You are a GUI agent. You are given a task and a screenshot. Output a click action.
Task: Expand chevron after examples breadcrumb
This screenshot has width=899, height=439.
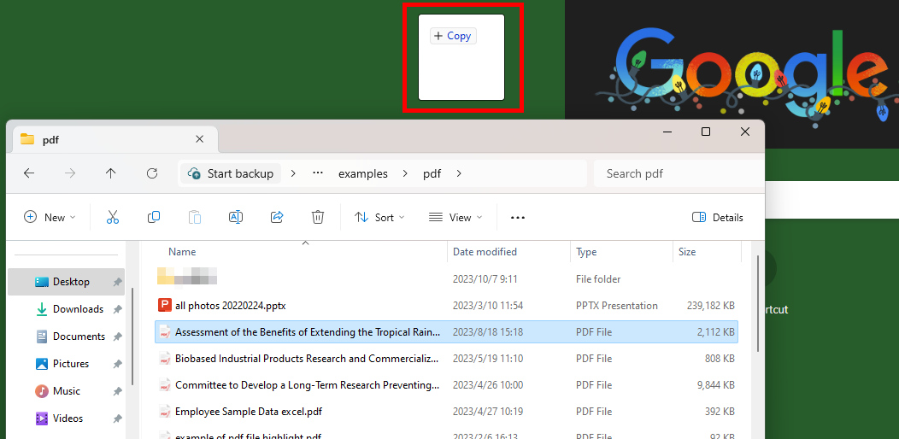[405, 173]
